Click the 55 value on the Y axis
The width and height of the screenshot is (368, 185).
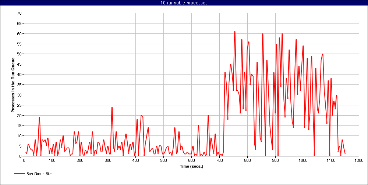(20, 44)
